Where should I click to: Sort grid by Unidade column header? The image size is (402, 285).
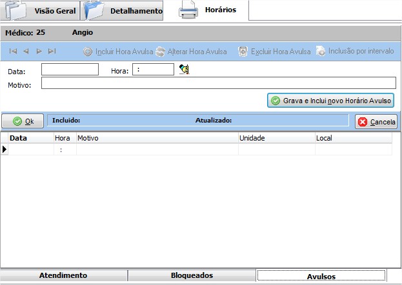coord(276,138)
